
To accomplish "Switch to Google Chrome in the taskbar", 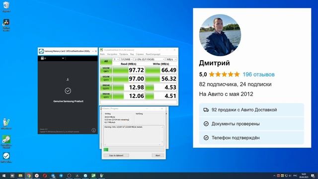I will (29, 176).
